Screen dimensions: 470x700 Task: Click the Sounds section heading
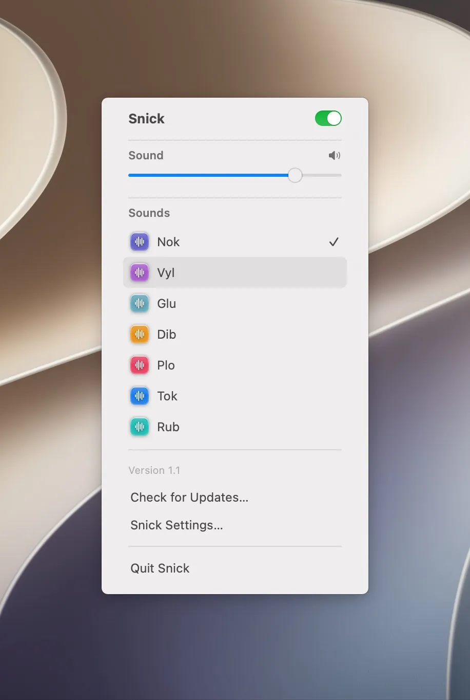pos(149,213)
